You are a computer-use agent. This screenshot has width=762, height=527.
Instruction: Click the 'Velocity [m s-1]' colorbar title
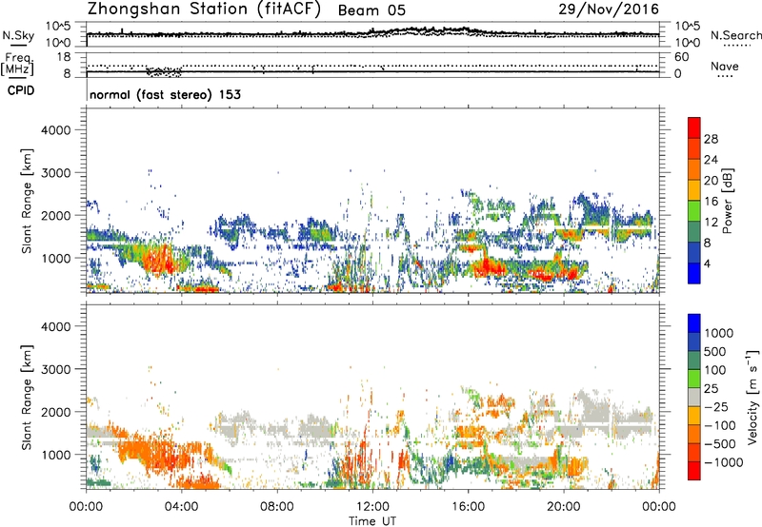click(752, 397)
